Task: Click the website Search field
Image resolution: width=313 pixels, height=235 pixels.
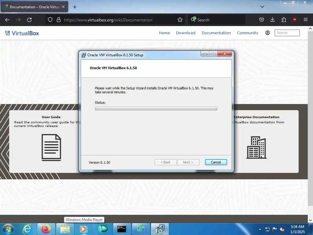Action: coord(287,33)
